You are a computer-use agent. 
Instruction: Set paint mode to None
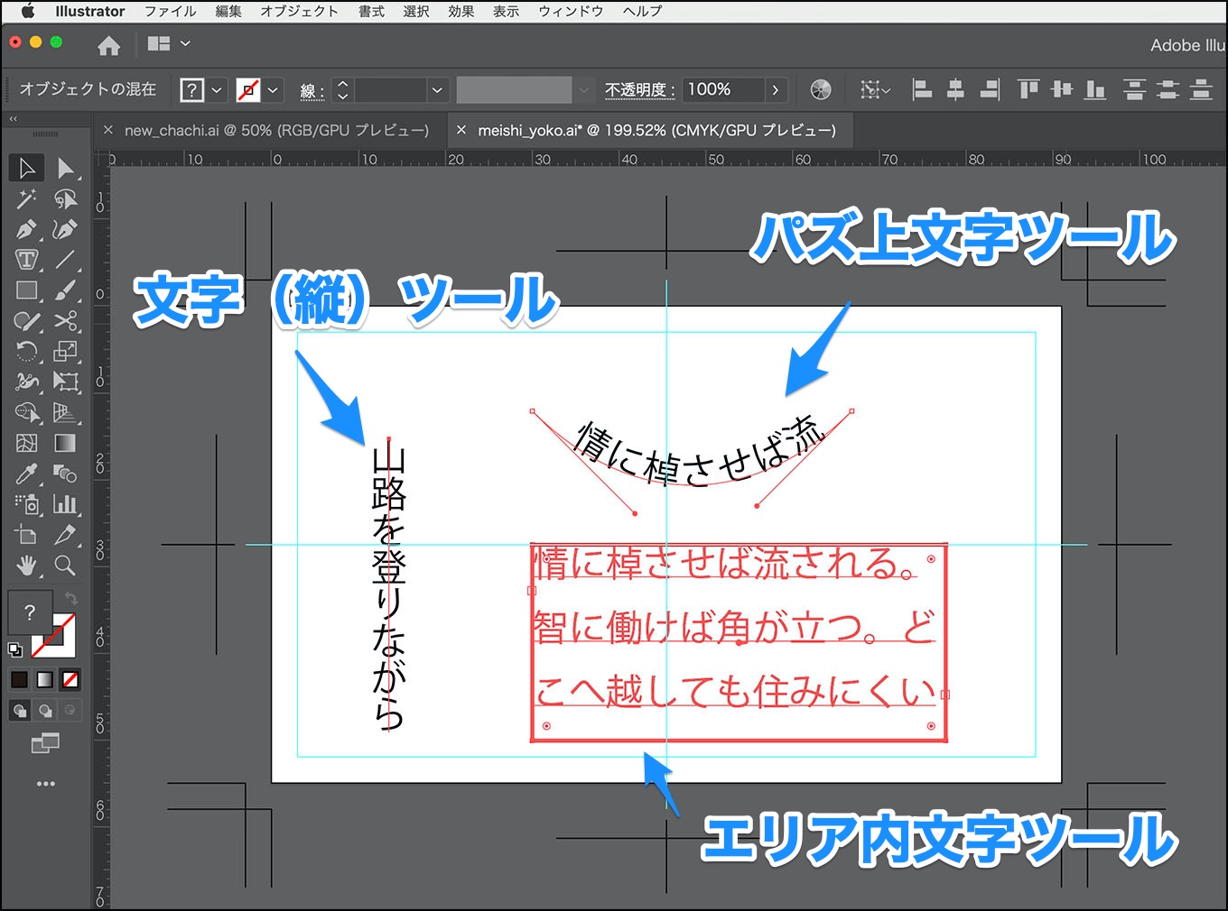click(x=70, y=679)
